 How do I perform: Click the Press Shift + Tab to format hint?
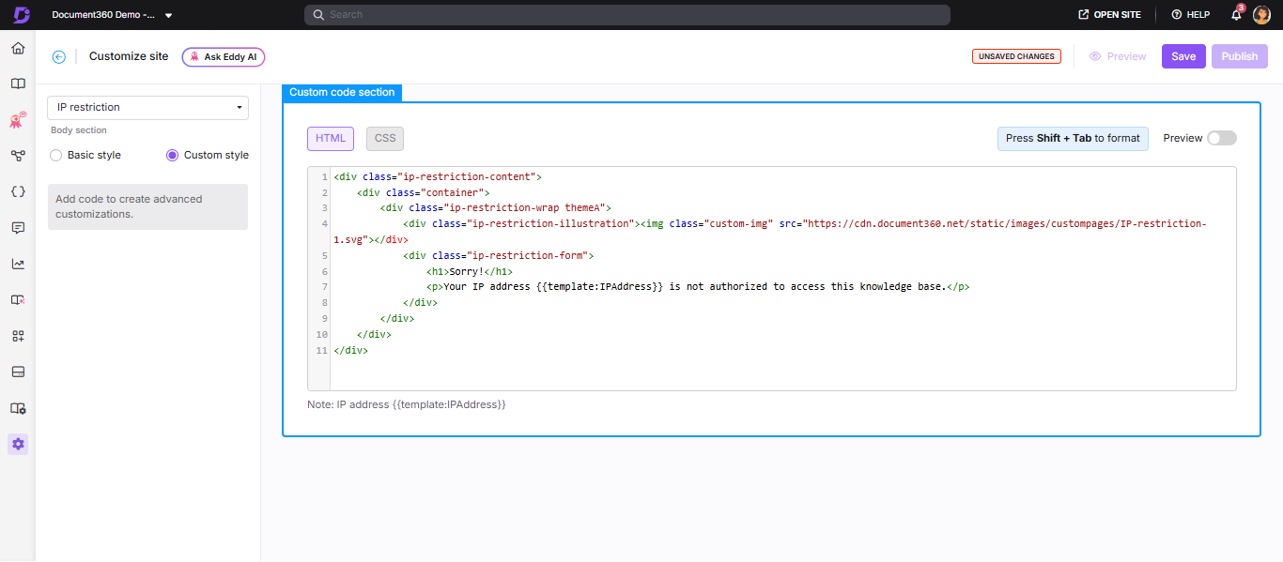click(x=1073, y=138)
